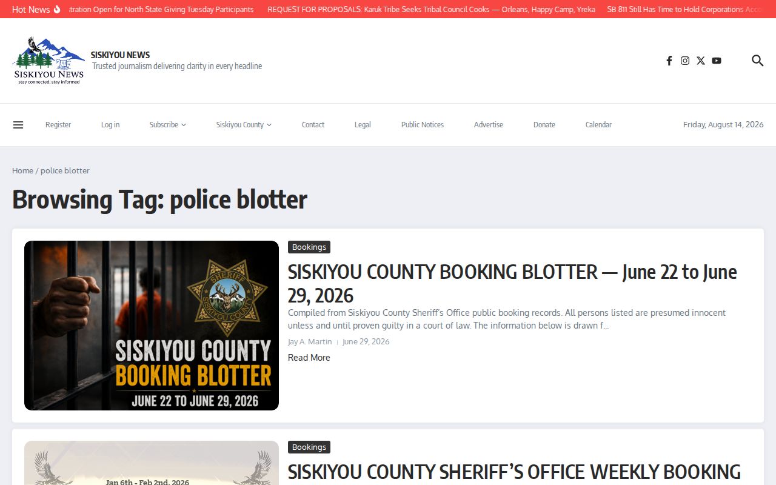
Task: Click the June 29, 2026 post date
Action: [366, 342]
